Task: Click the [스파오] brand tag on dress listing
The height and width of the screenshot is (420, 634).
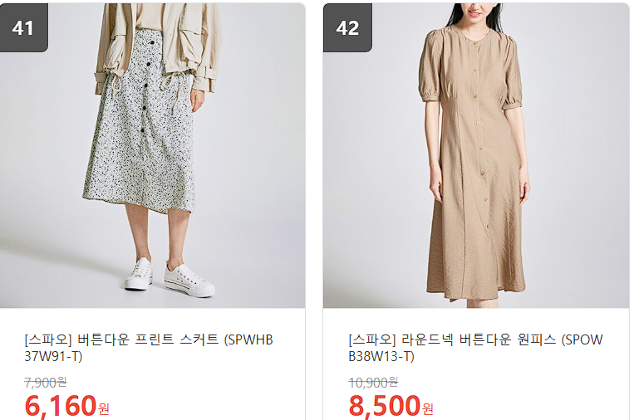Action: pyautogui.click(x=372, y=339)
